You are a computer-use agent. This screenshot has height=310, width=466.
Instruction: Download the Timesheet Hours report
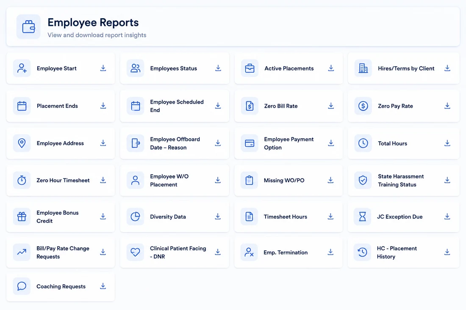click(330, 216)
